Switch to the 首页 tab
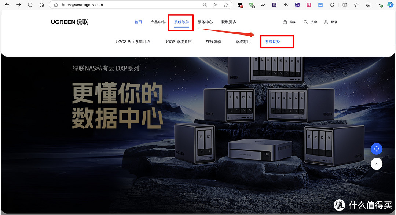The width and height of the screenshot is (396, 215). pos(138,22)
